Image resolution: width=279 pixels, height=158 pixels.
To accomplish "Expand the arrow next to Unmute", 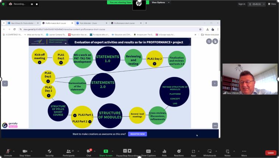I will tap(14, 151).
